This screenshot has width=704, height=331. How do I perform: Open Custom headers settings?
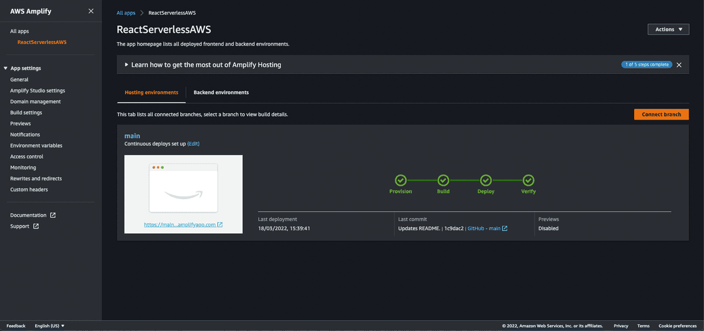(29, 190)
